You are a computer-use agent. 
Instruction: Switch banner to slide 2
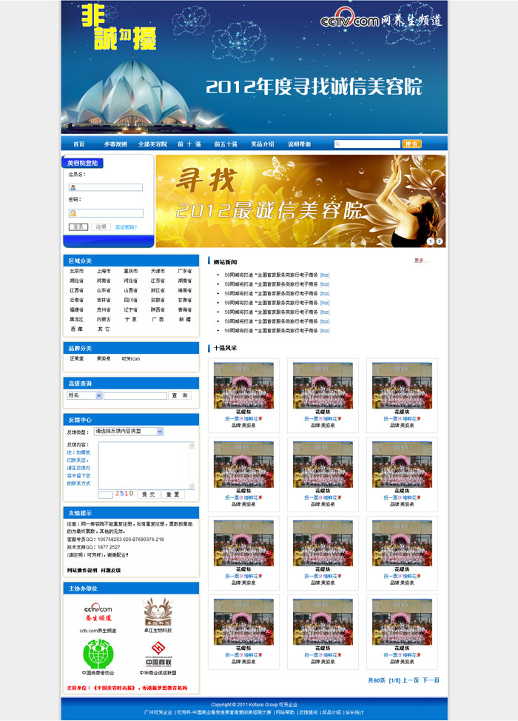pyautogui.click(x=439, y=241)
